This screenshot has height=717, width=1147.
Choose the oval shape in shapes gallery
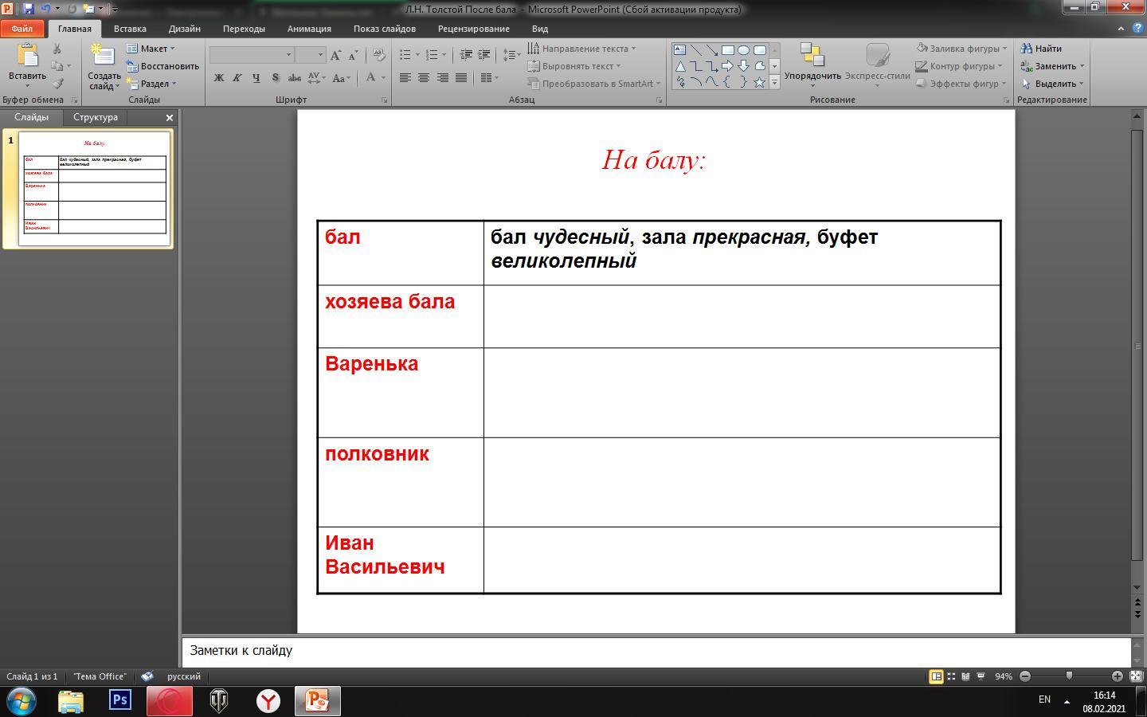pos(743,50)
